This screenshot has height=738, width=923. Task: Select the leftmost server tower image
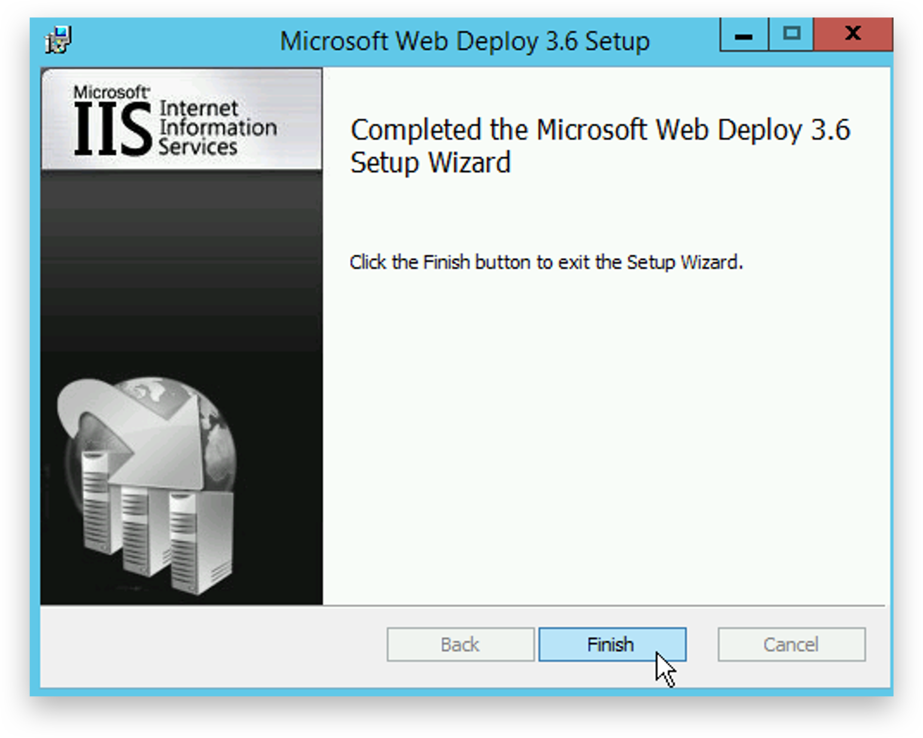tap(96, 502)
